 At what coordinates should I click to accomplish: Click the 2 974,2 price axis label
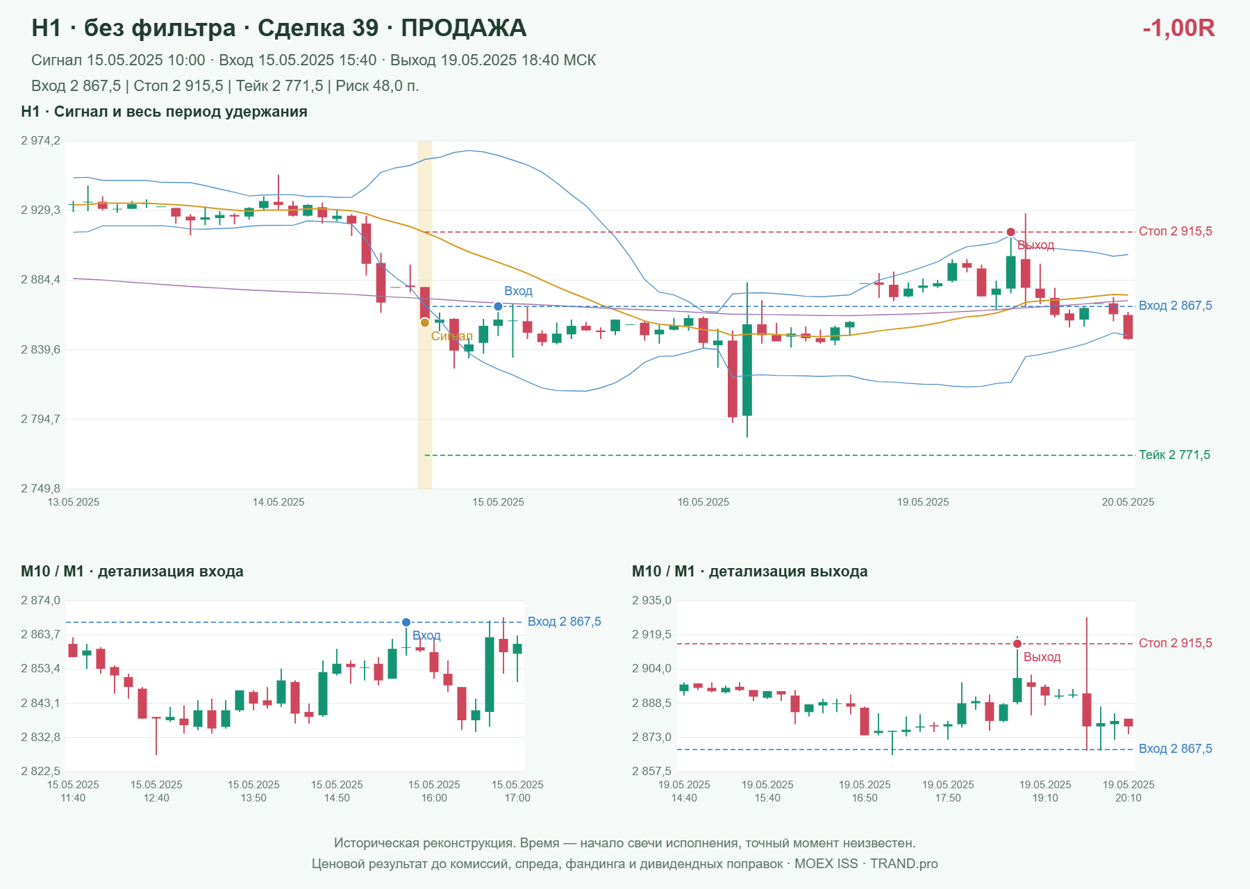[40, 141]
